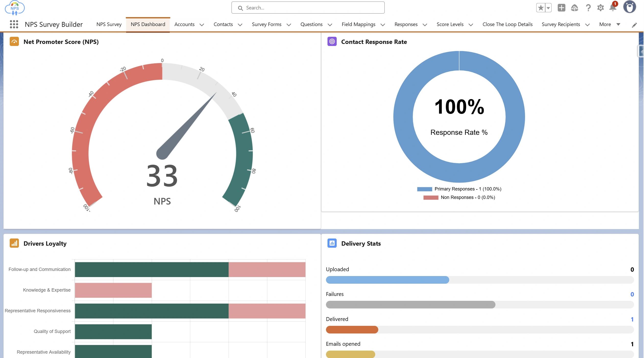644x358 pixels.
Task: Switch to the NPS Survey tab
Action: (109, 24)
